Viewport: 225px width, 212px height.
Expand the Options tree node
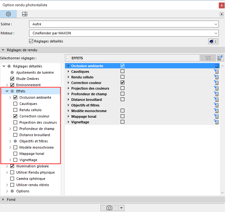click(7, 191)
